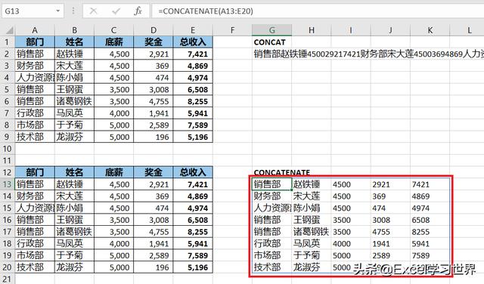The height and width of the screenshot is (284, 484).
Task: Select column B header
Action: (x=74, y=30)
